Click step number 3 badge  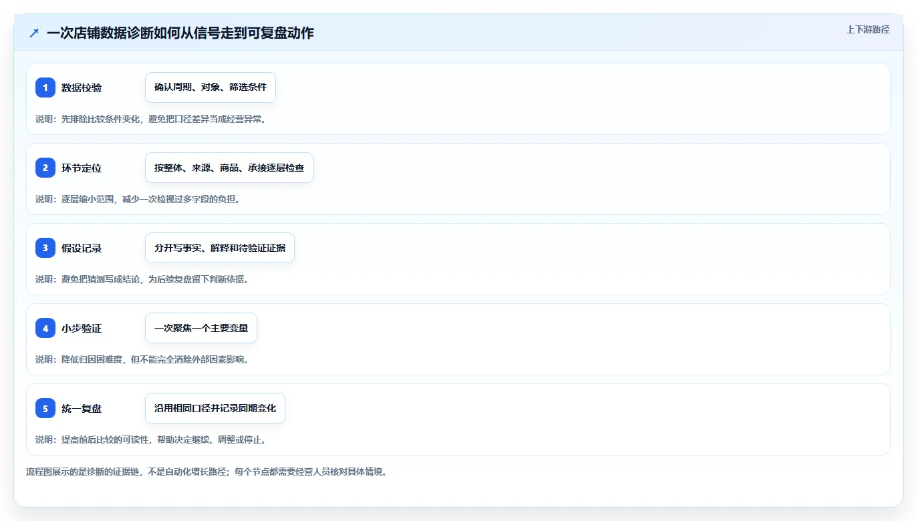pyautogui.click(x=45, y=248)
